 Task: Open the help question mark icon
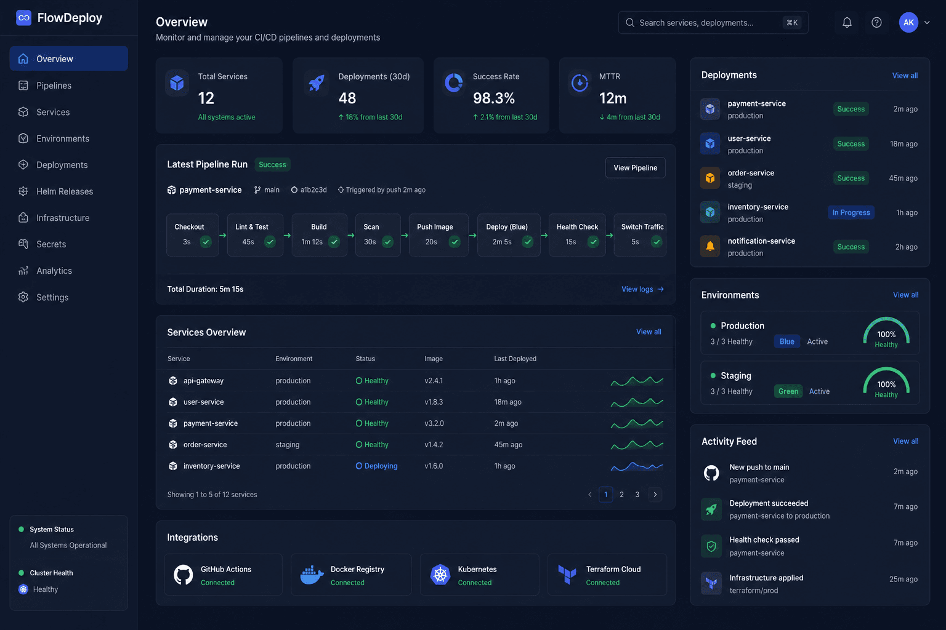tap(876, 23)
